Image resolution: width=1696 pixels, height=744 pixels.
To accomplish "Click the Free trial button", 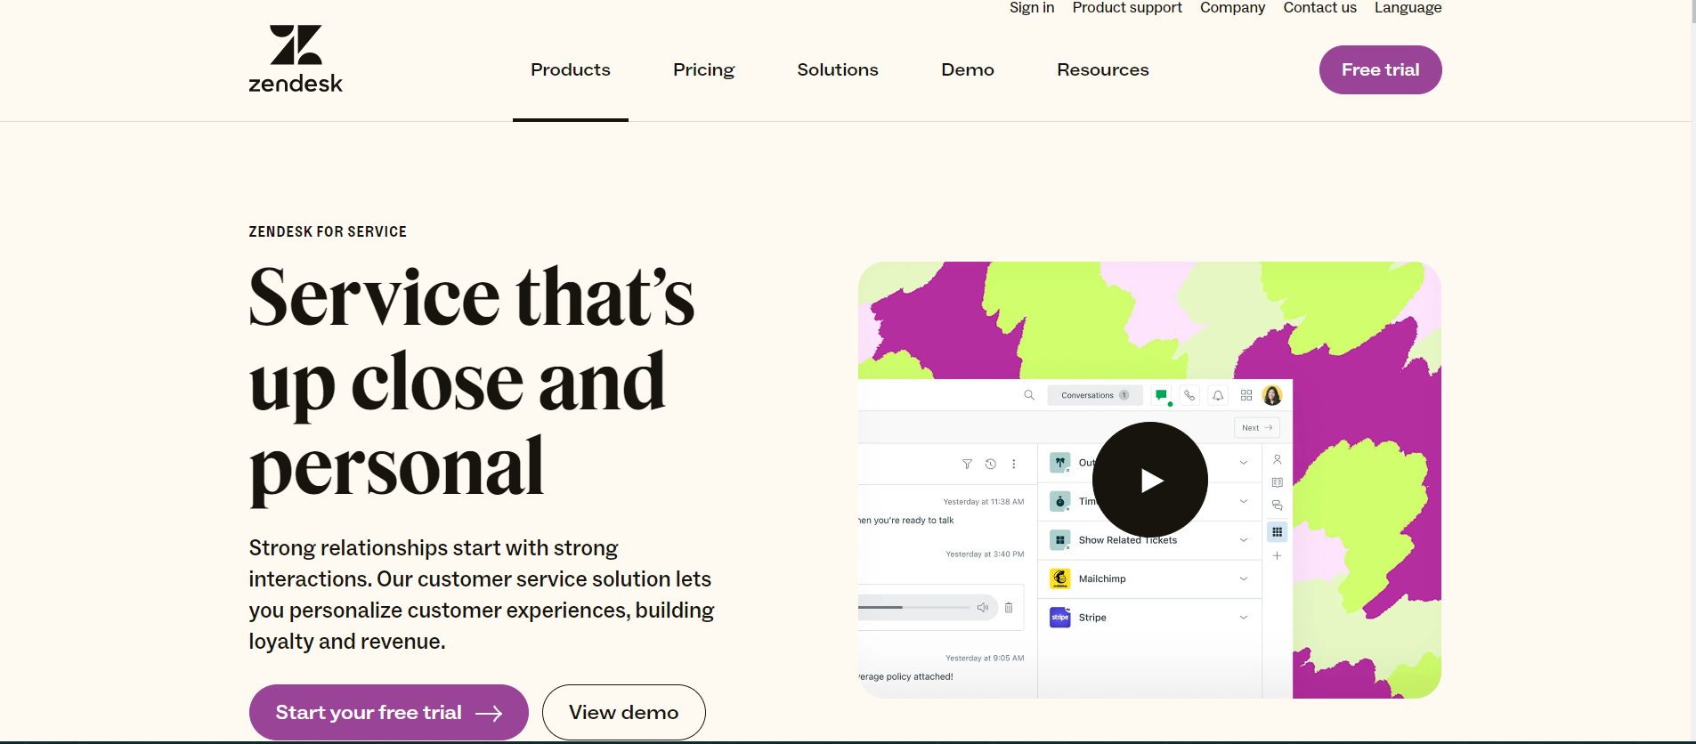I will tap(1380, 69).
